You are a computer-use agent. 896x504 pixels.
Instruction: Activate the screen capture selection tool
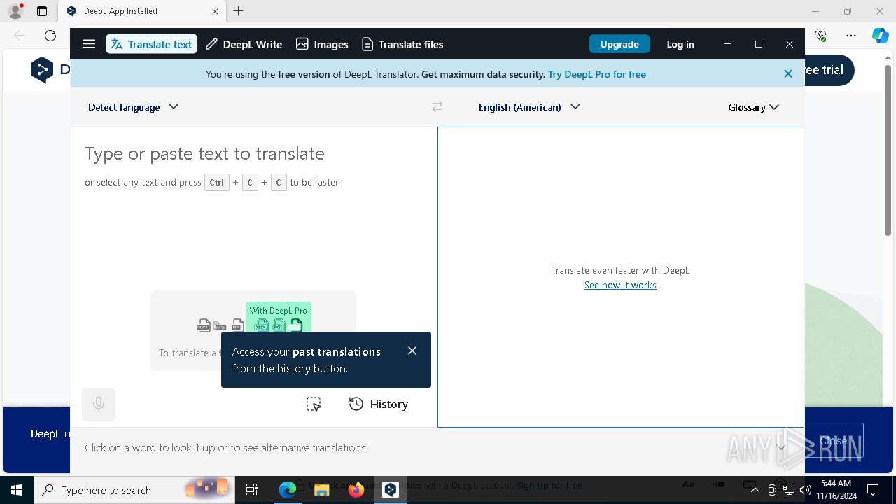click(x=314, y=404)
